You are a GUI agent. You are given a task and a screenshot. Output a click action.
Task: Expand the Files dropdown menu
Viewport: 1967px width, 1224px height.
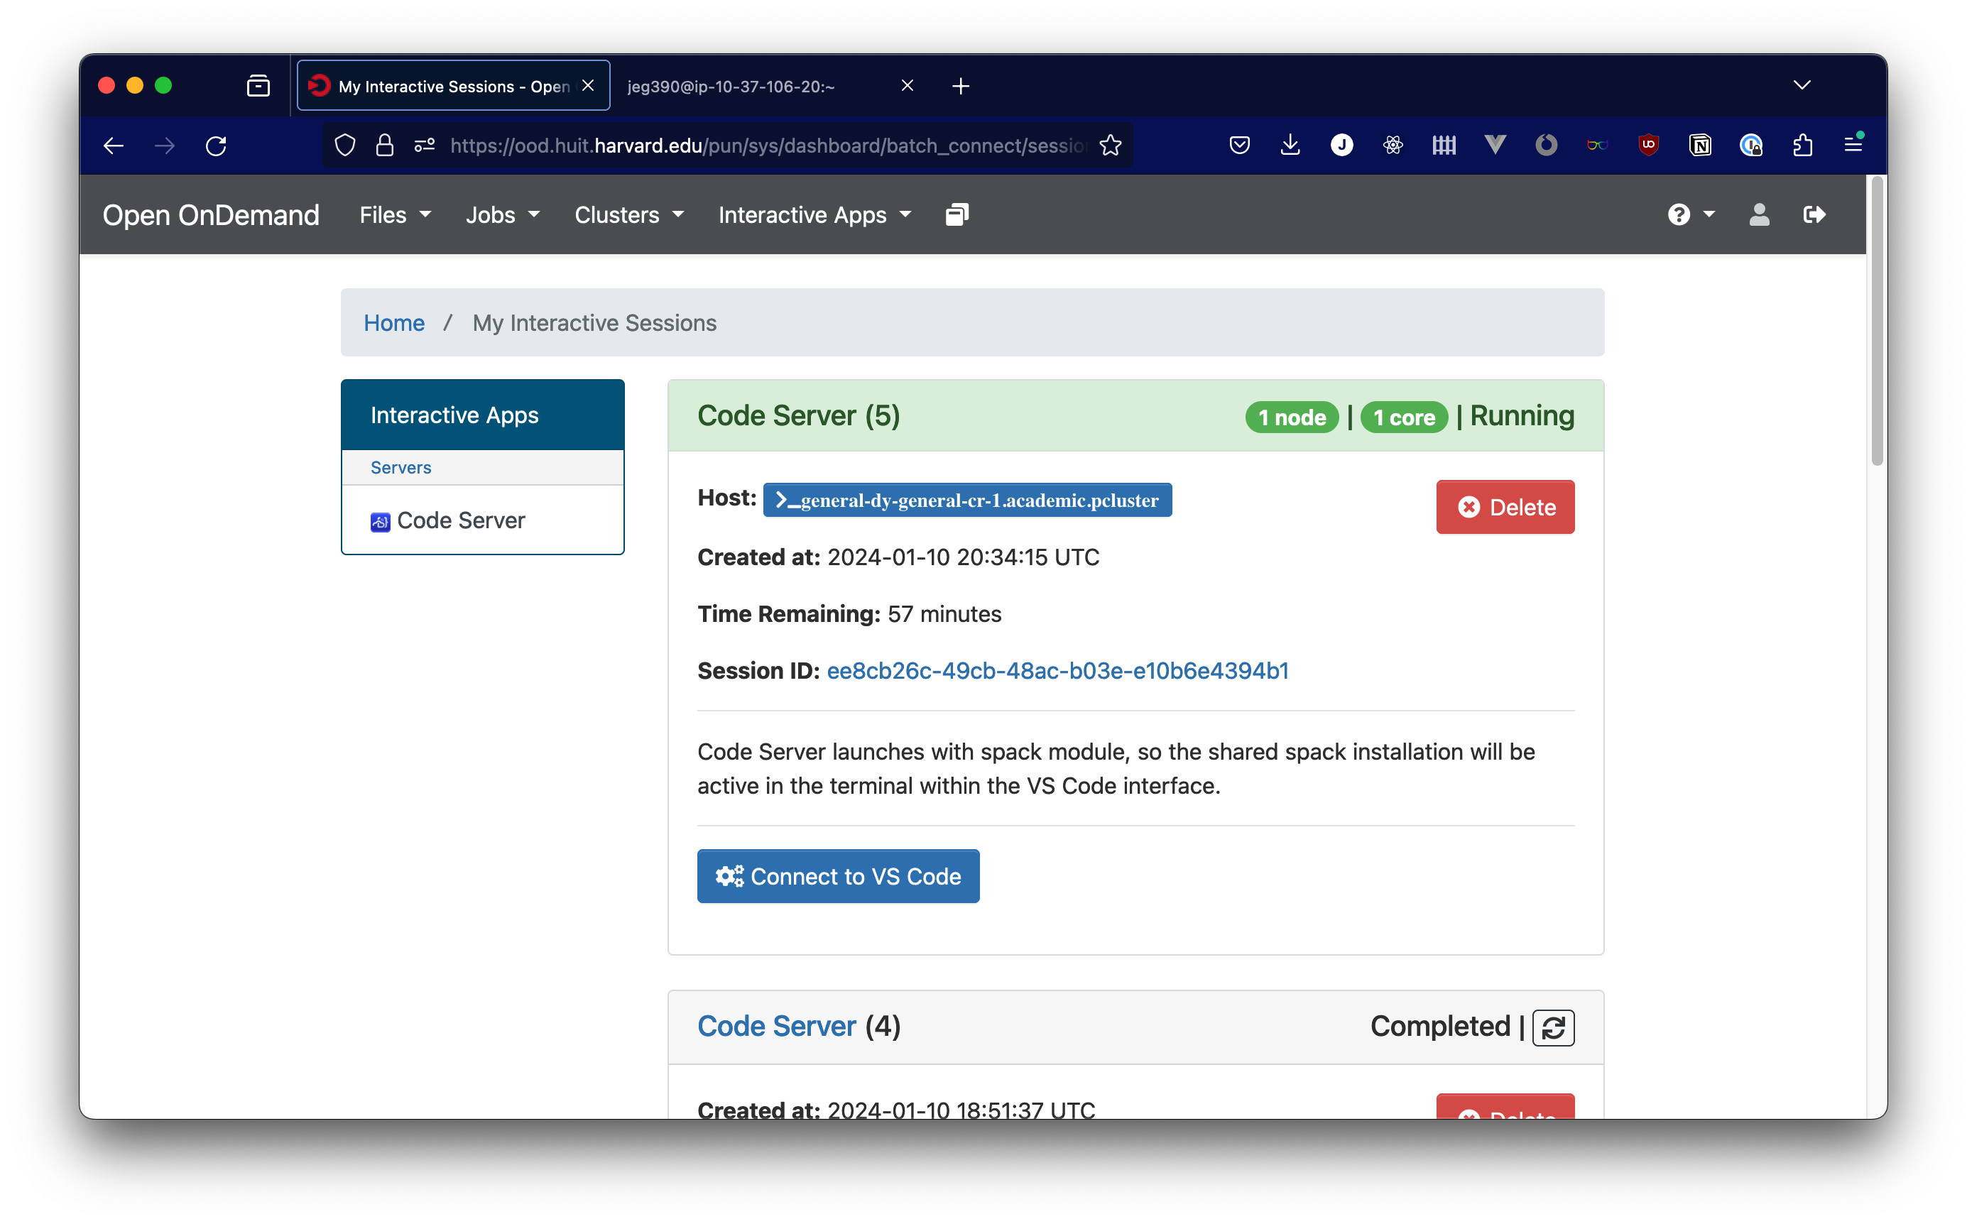[394, 214]
